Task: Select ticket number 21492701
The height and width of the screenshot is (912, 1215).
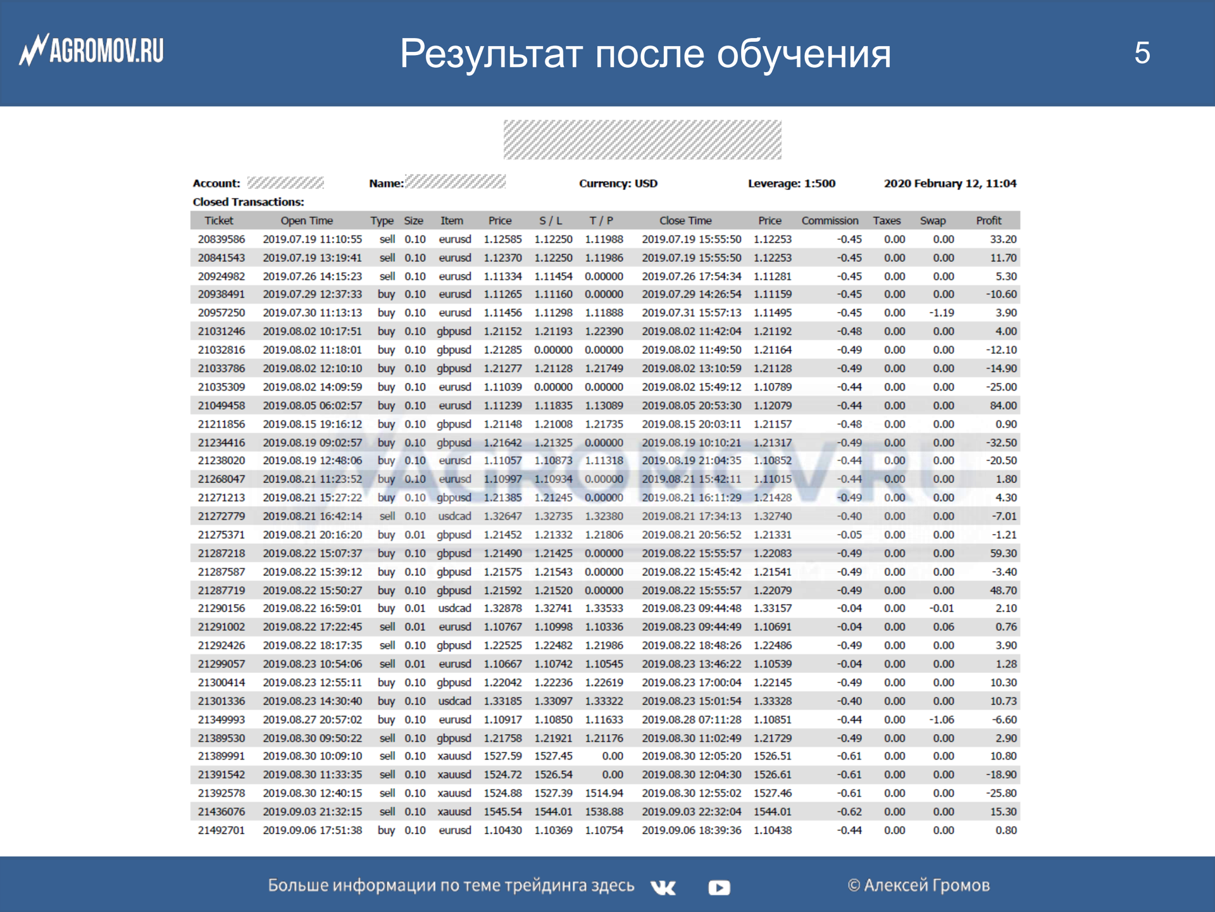Action: click(221, 830)
